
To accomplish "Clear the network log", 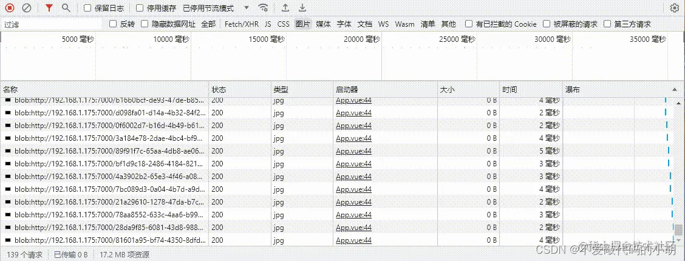I will click(27, 8).
